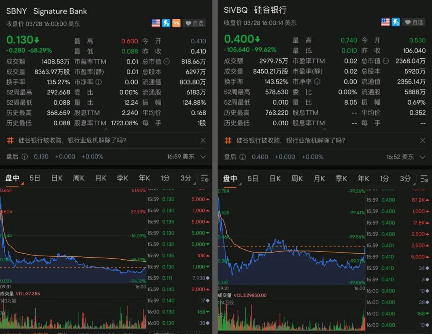Open the 月K tab in SIVBQ panel
Image resolution: width=432 pixels, height=334 pixels.
coord(319,179)
